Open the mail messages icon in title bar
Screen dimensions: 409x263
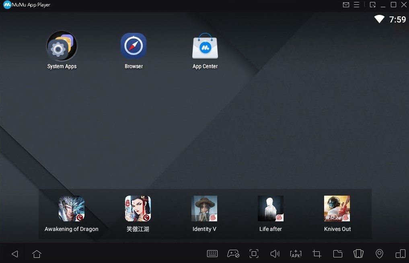(x=346, y=5)
